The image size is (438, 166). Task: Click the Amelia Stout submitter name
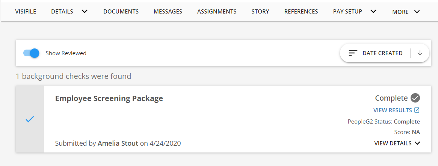(118, 143)
